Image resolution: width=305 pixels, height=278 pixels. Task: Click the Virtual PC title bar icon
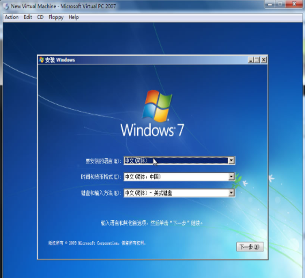click(x=6, y=6)
